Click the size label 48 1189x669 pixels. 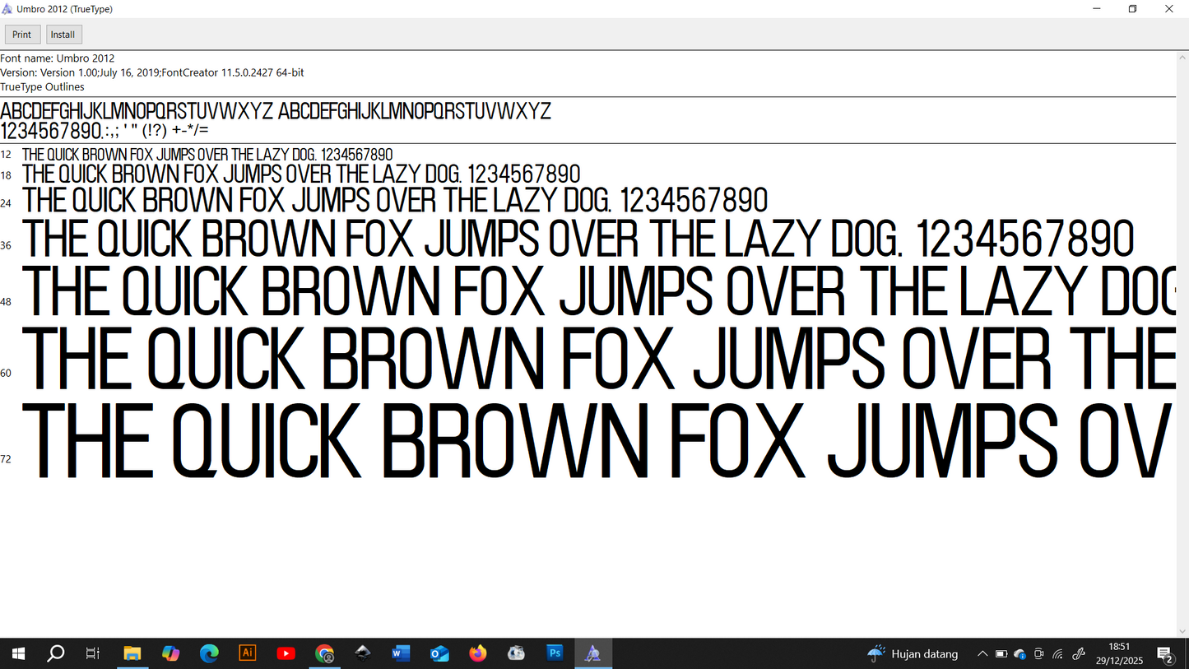point(6,302)
